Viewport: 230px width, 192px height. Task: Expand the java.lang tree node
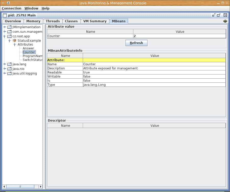pyautogui.click(x=5, y=64)
